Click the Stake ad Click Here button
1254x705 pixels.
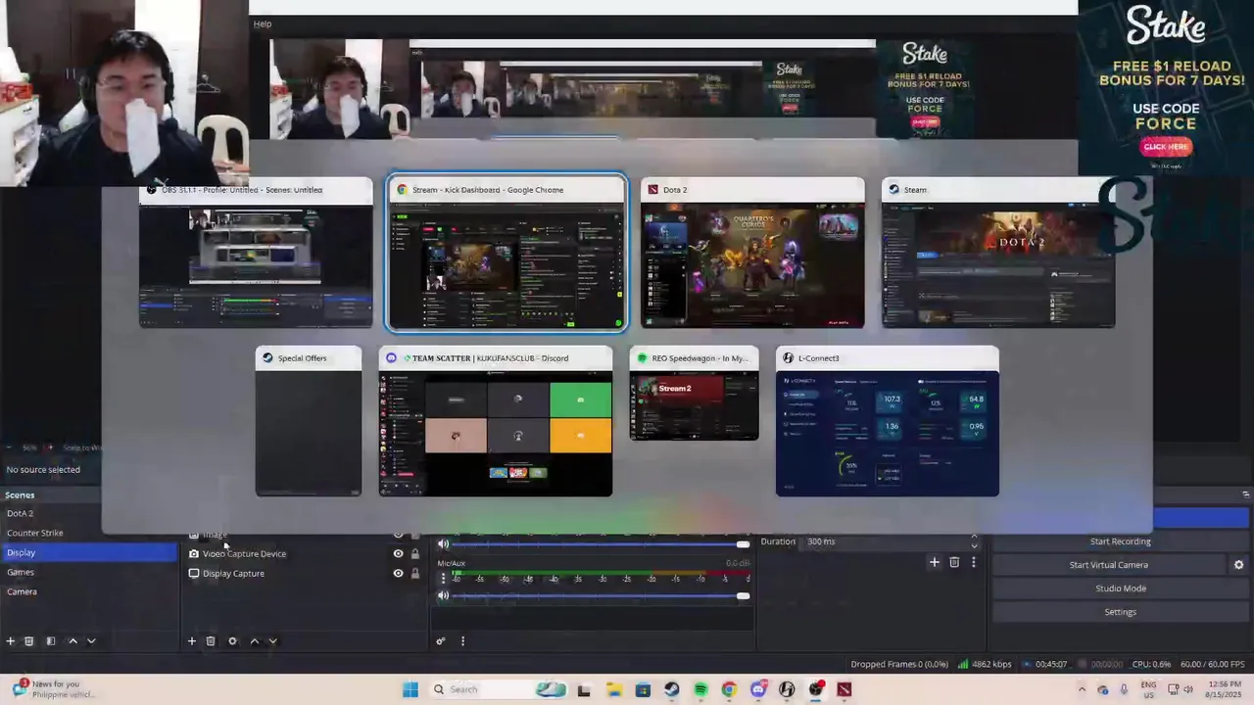pos(1166,147)
